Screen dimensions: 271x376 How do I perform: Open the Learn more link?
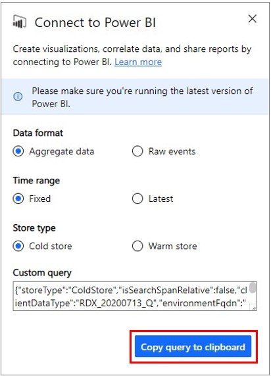138,62
